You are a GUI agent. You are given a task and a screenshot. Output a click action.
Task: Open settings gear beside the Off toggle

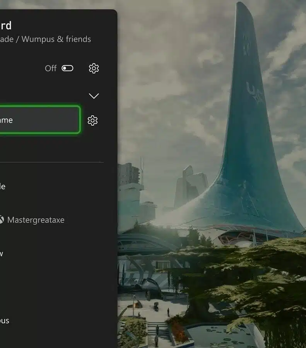pos(94,68)
